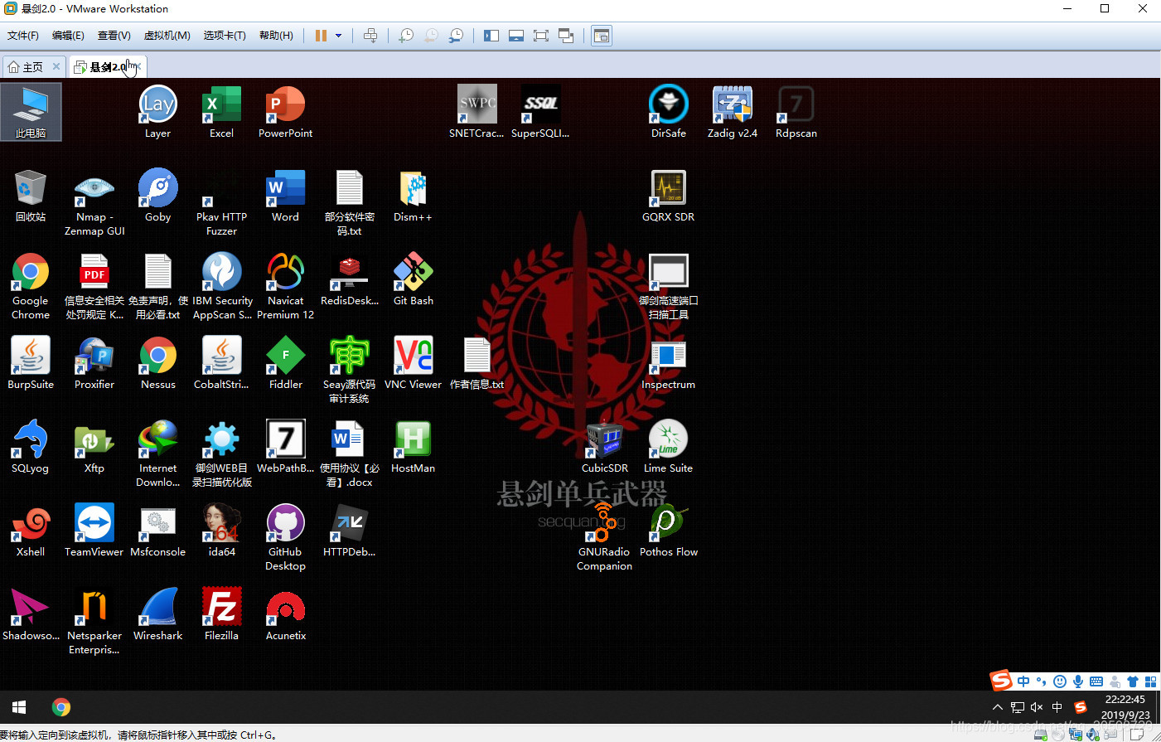1161x742 pixels.
Task: Click send Ctrl+Alt+Del toolbar button
Action: point(370,36)
